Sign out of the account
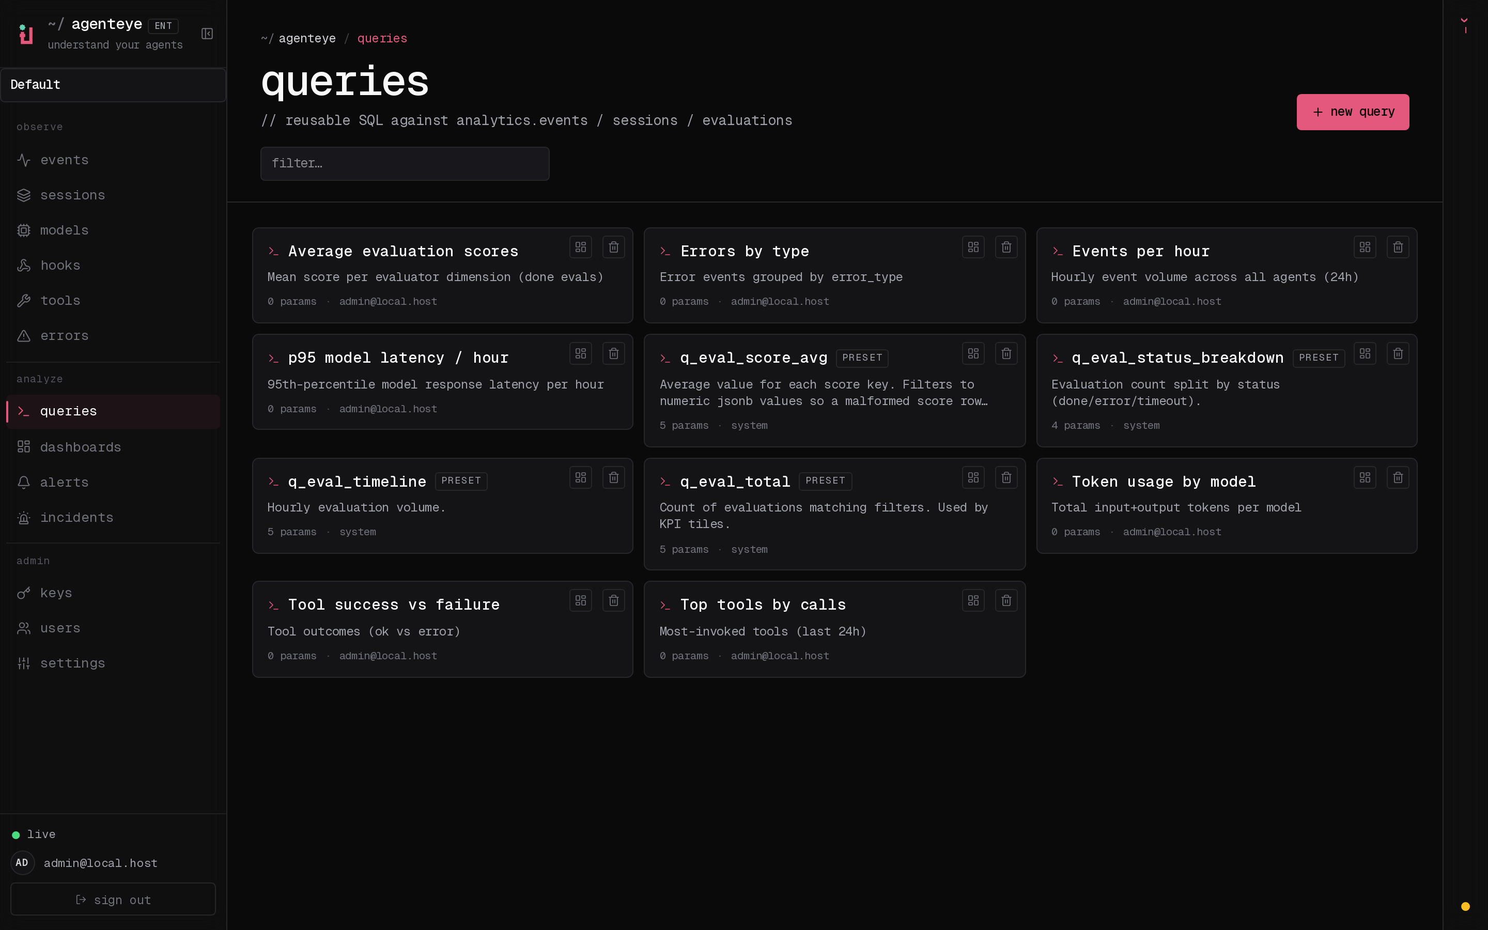This screenshot has height=930, width=1488. point(113,899)
